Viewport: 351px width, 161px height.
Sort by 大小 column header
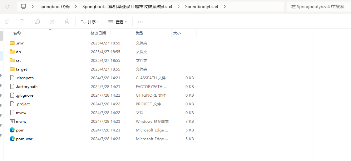point(177,33)
